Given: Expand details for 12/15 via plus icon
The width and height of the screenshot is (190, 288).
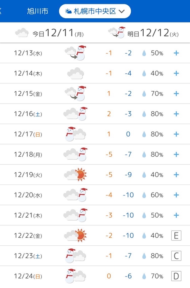Looking at the screenshot, I should (176, 94).
